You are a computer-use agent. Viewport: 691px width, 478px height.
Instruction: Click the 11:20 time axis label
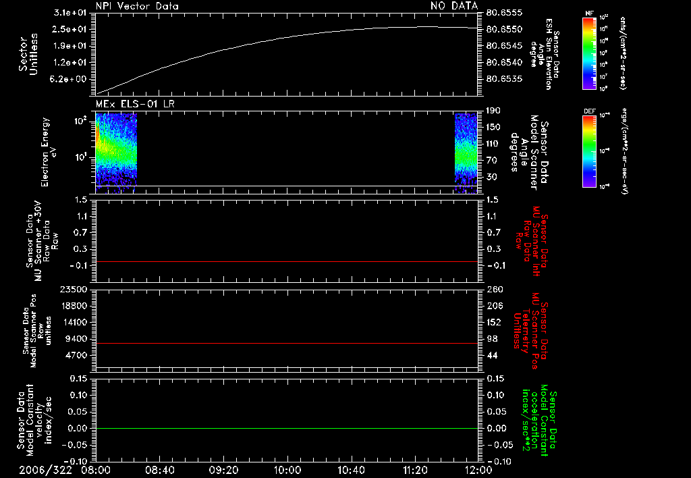[415, 470]
